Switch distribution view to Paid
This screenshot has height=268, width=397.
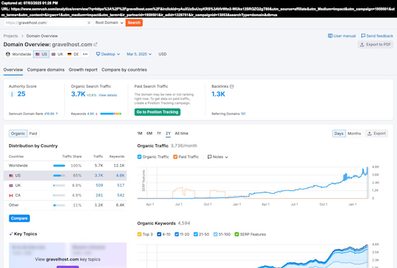coord(33,134)
